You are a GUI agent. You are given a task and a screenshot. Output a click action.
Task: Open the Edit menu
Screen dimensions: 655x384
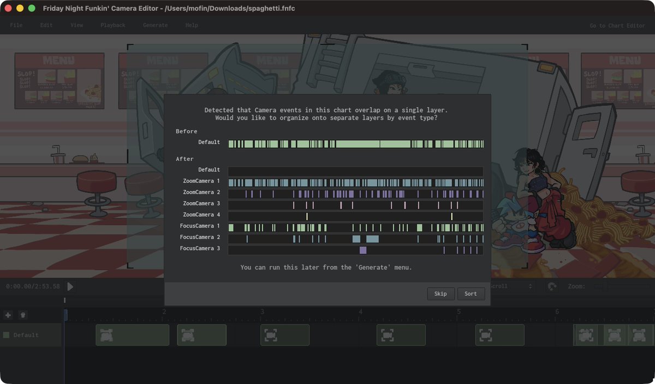(46, 25)
